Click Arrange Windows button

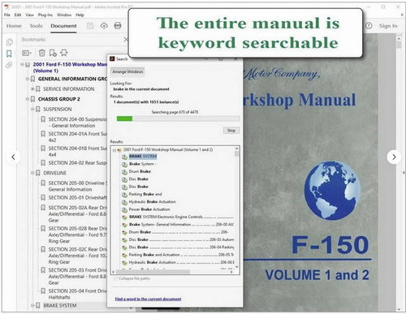(x=127, y=71)
